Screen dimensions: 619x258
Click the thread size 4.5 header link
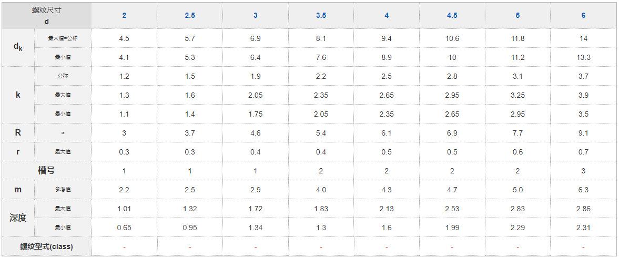(x=452, y=16)
